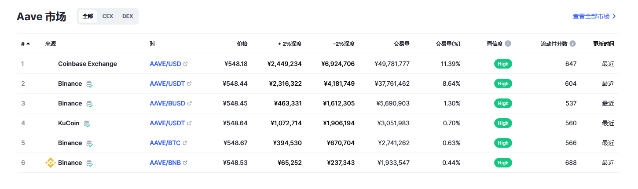Sort by the 更新时间 column header
The width and height of the screenshot is (638, 189).
(x=604, y=44)
